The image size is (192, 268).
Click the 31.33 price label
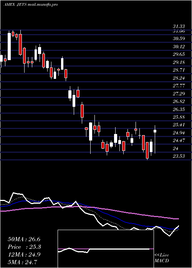tap(179, 26)
